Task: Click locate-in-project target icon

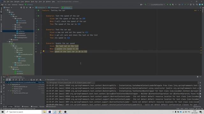Action: click(x=21, y=8)
